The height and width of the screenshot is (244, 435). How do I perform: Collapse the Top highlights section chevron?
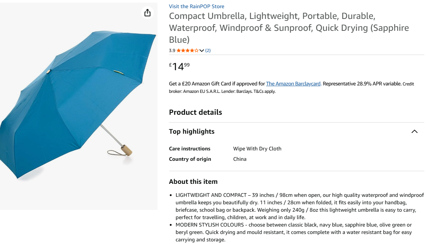[415, 131]
